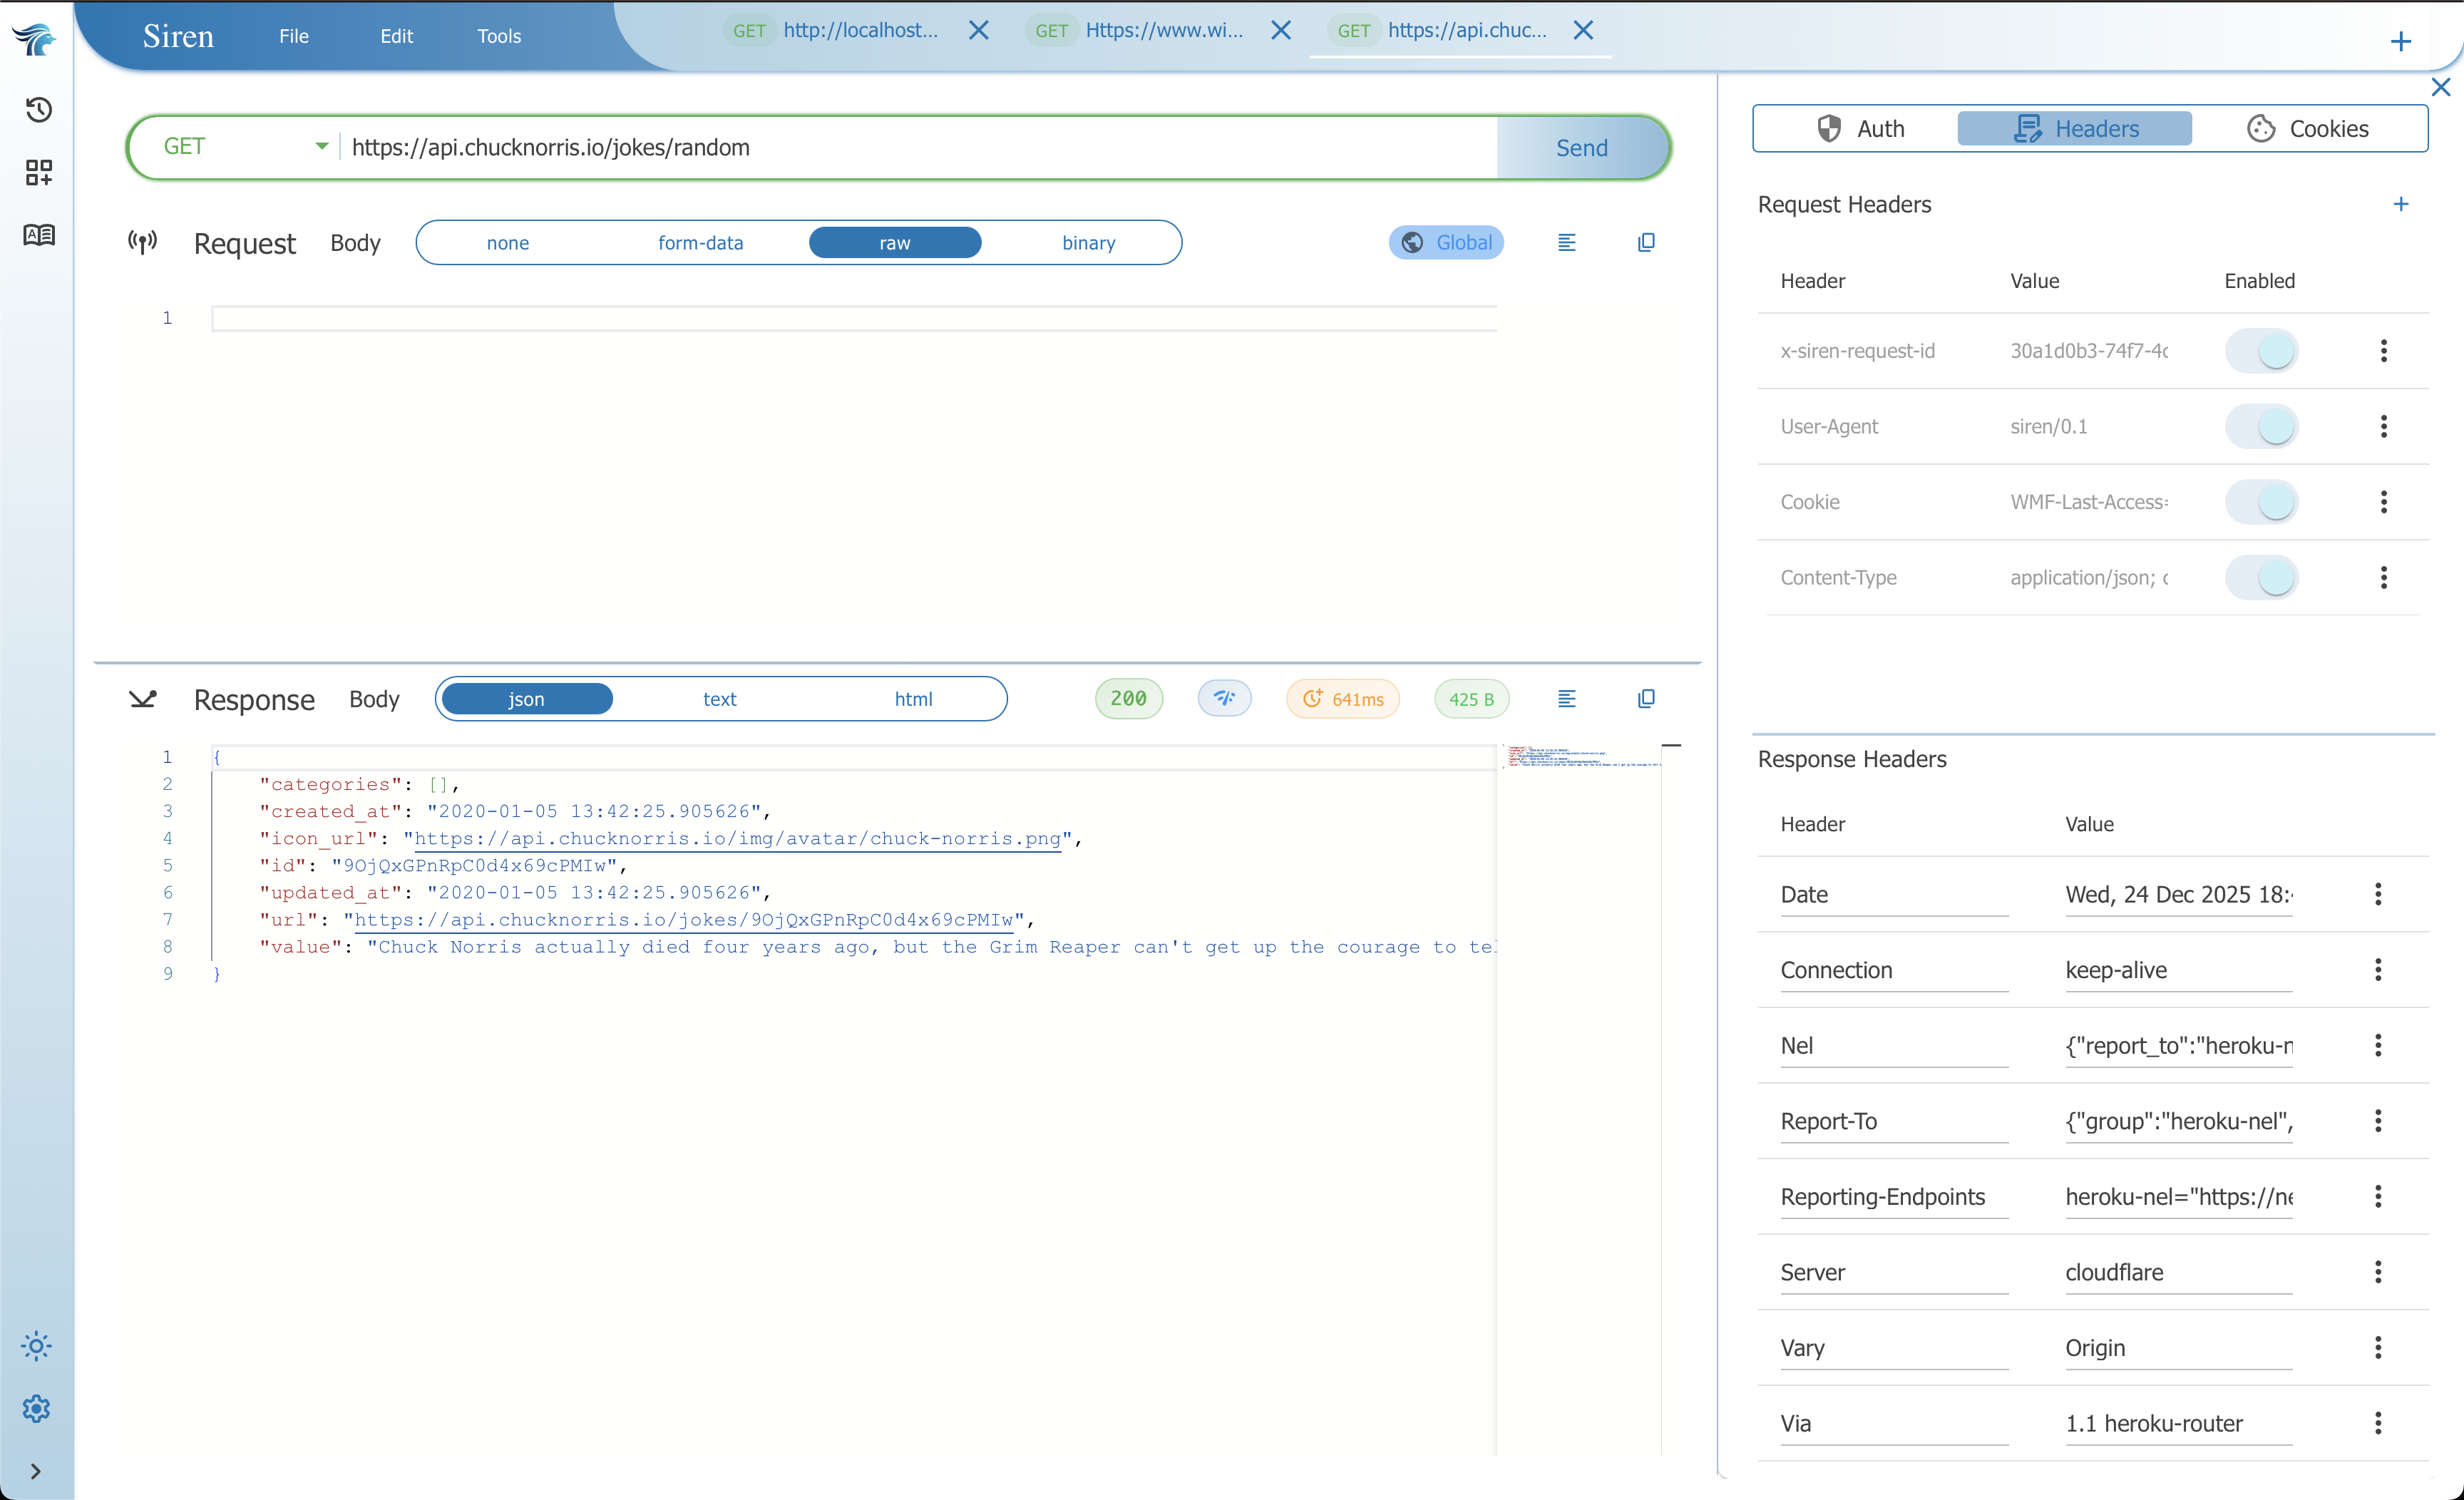Image resolution: width=2464 pixels, height=1500 pixels.
Task: Copy the request body with the copy icon
Action: pos(1646,242)
